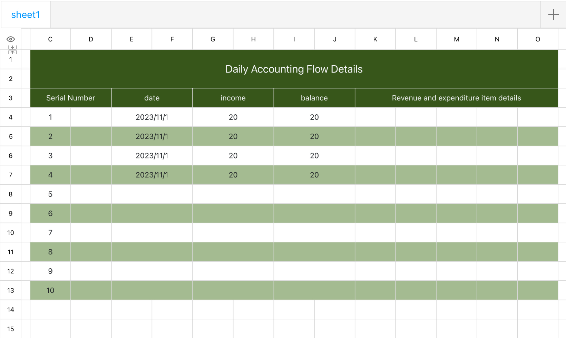Select row 6 header
Viewport: 566px width, 338px height.
[x=11, y=156]
